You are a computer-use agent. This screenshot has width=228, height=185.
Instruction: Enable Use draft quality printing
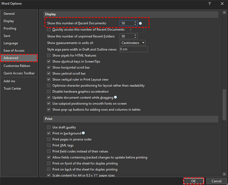pyautogui.click(x=49, y=127)
